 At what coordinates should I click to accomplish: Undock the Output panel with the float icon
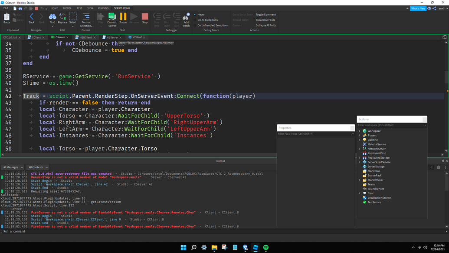click(443, 161)
